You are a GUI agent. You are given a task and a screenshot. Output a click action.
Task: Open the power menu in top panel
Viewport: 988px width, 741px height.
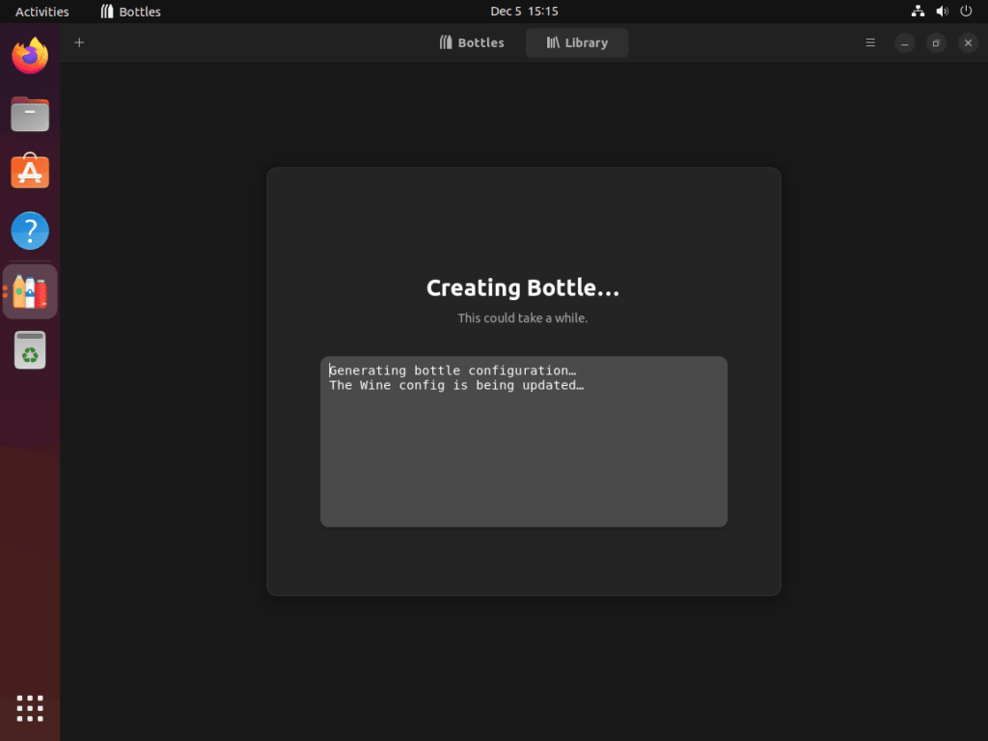(x=965, y=11)
